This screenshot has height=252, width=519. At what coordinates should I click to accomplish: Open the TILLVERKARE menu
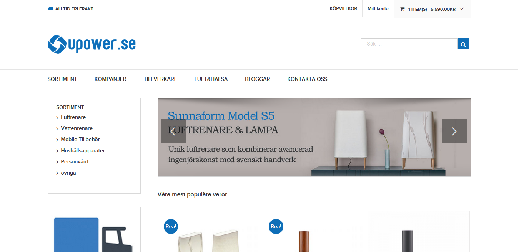(160, 79)
